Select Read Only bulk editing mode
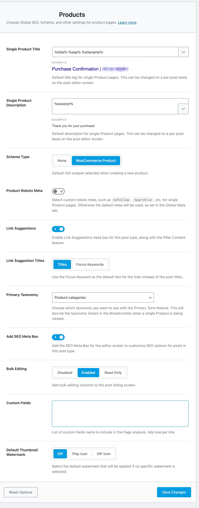Viewport: 199px width, 508px height. (113, 372)
